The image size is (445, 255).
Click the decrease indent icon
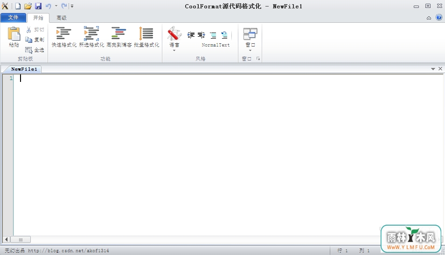(202, 35)
